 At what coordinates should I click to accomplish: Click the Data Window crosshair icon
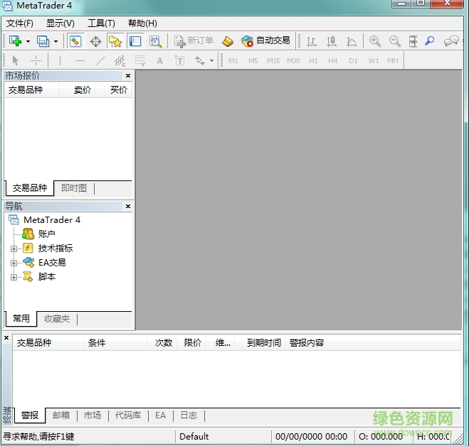point(95,41)
